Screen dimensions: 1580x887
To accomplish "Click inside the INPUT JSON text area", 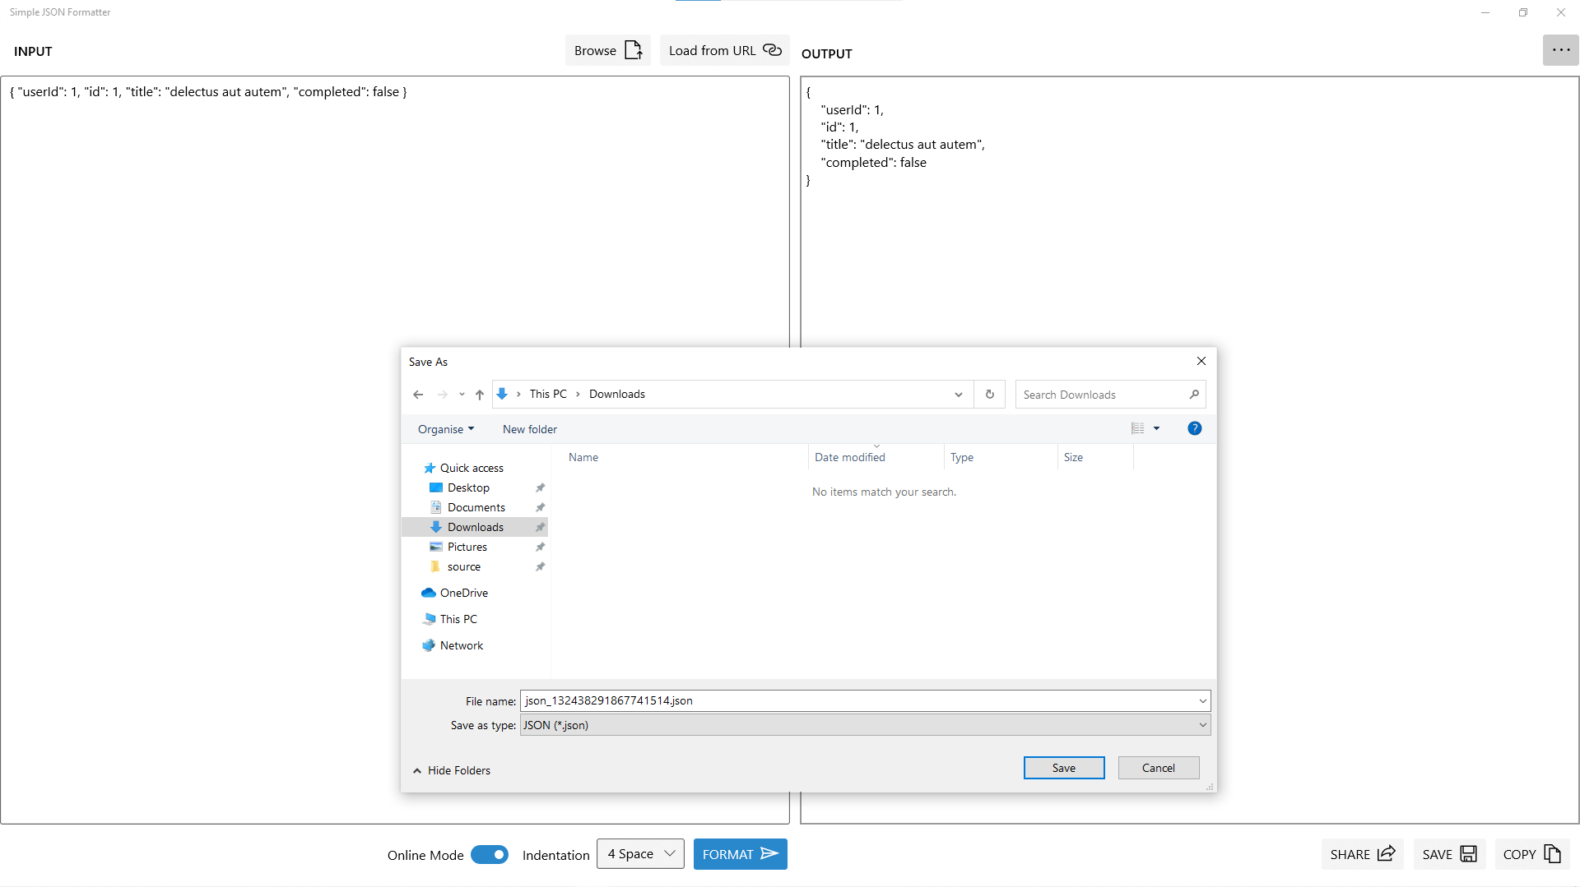I will pyautogui.click(x=395, y=247).
